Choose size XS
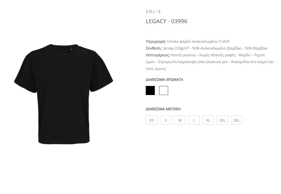281x194 pixels. pyautogui.click(x=151, y=120)
